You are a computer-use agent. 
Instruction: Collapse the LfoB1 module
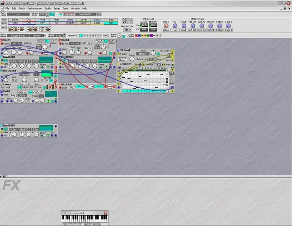pos(1,91)
